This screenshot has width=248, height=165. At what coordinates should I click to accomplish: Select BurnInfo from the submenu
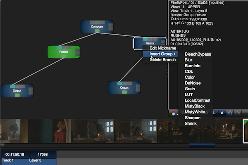pyautogui.click(x=193, y=66)
